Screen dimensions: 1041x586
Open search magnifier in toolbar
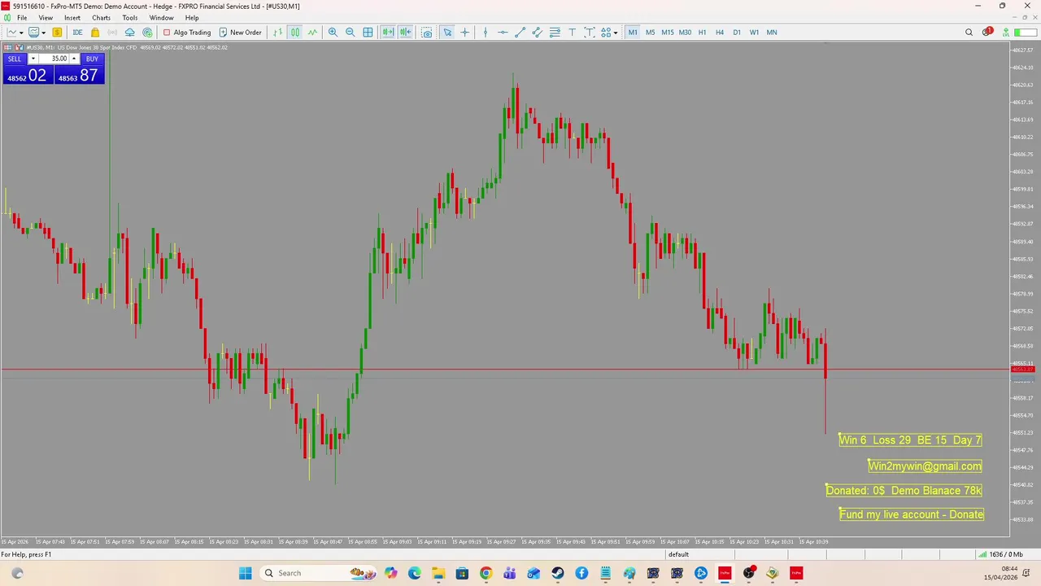[x=969, y=33]
